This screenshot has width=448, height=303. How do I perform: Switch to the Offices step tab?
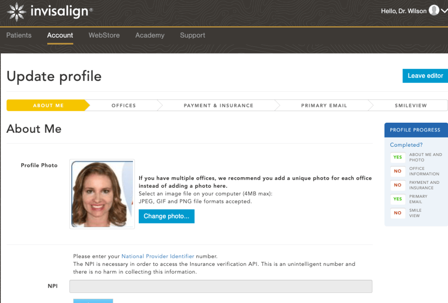tap(124, 106)
